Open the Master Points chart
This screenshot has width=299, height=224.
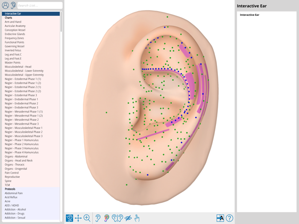12,63
